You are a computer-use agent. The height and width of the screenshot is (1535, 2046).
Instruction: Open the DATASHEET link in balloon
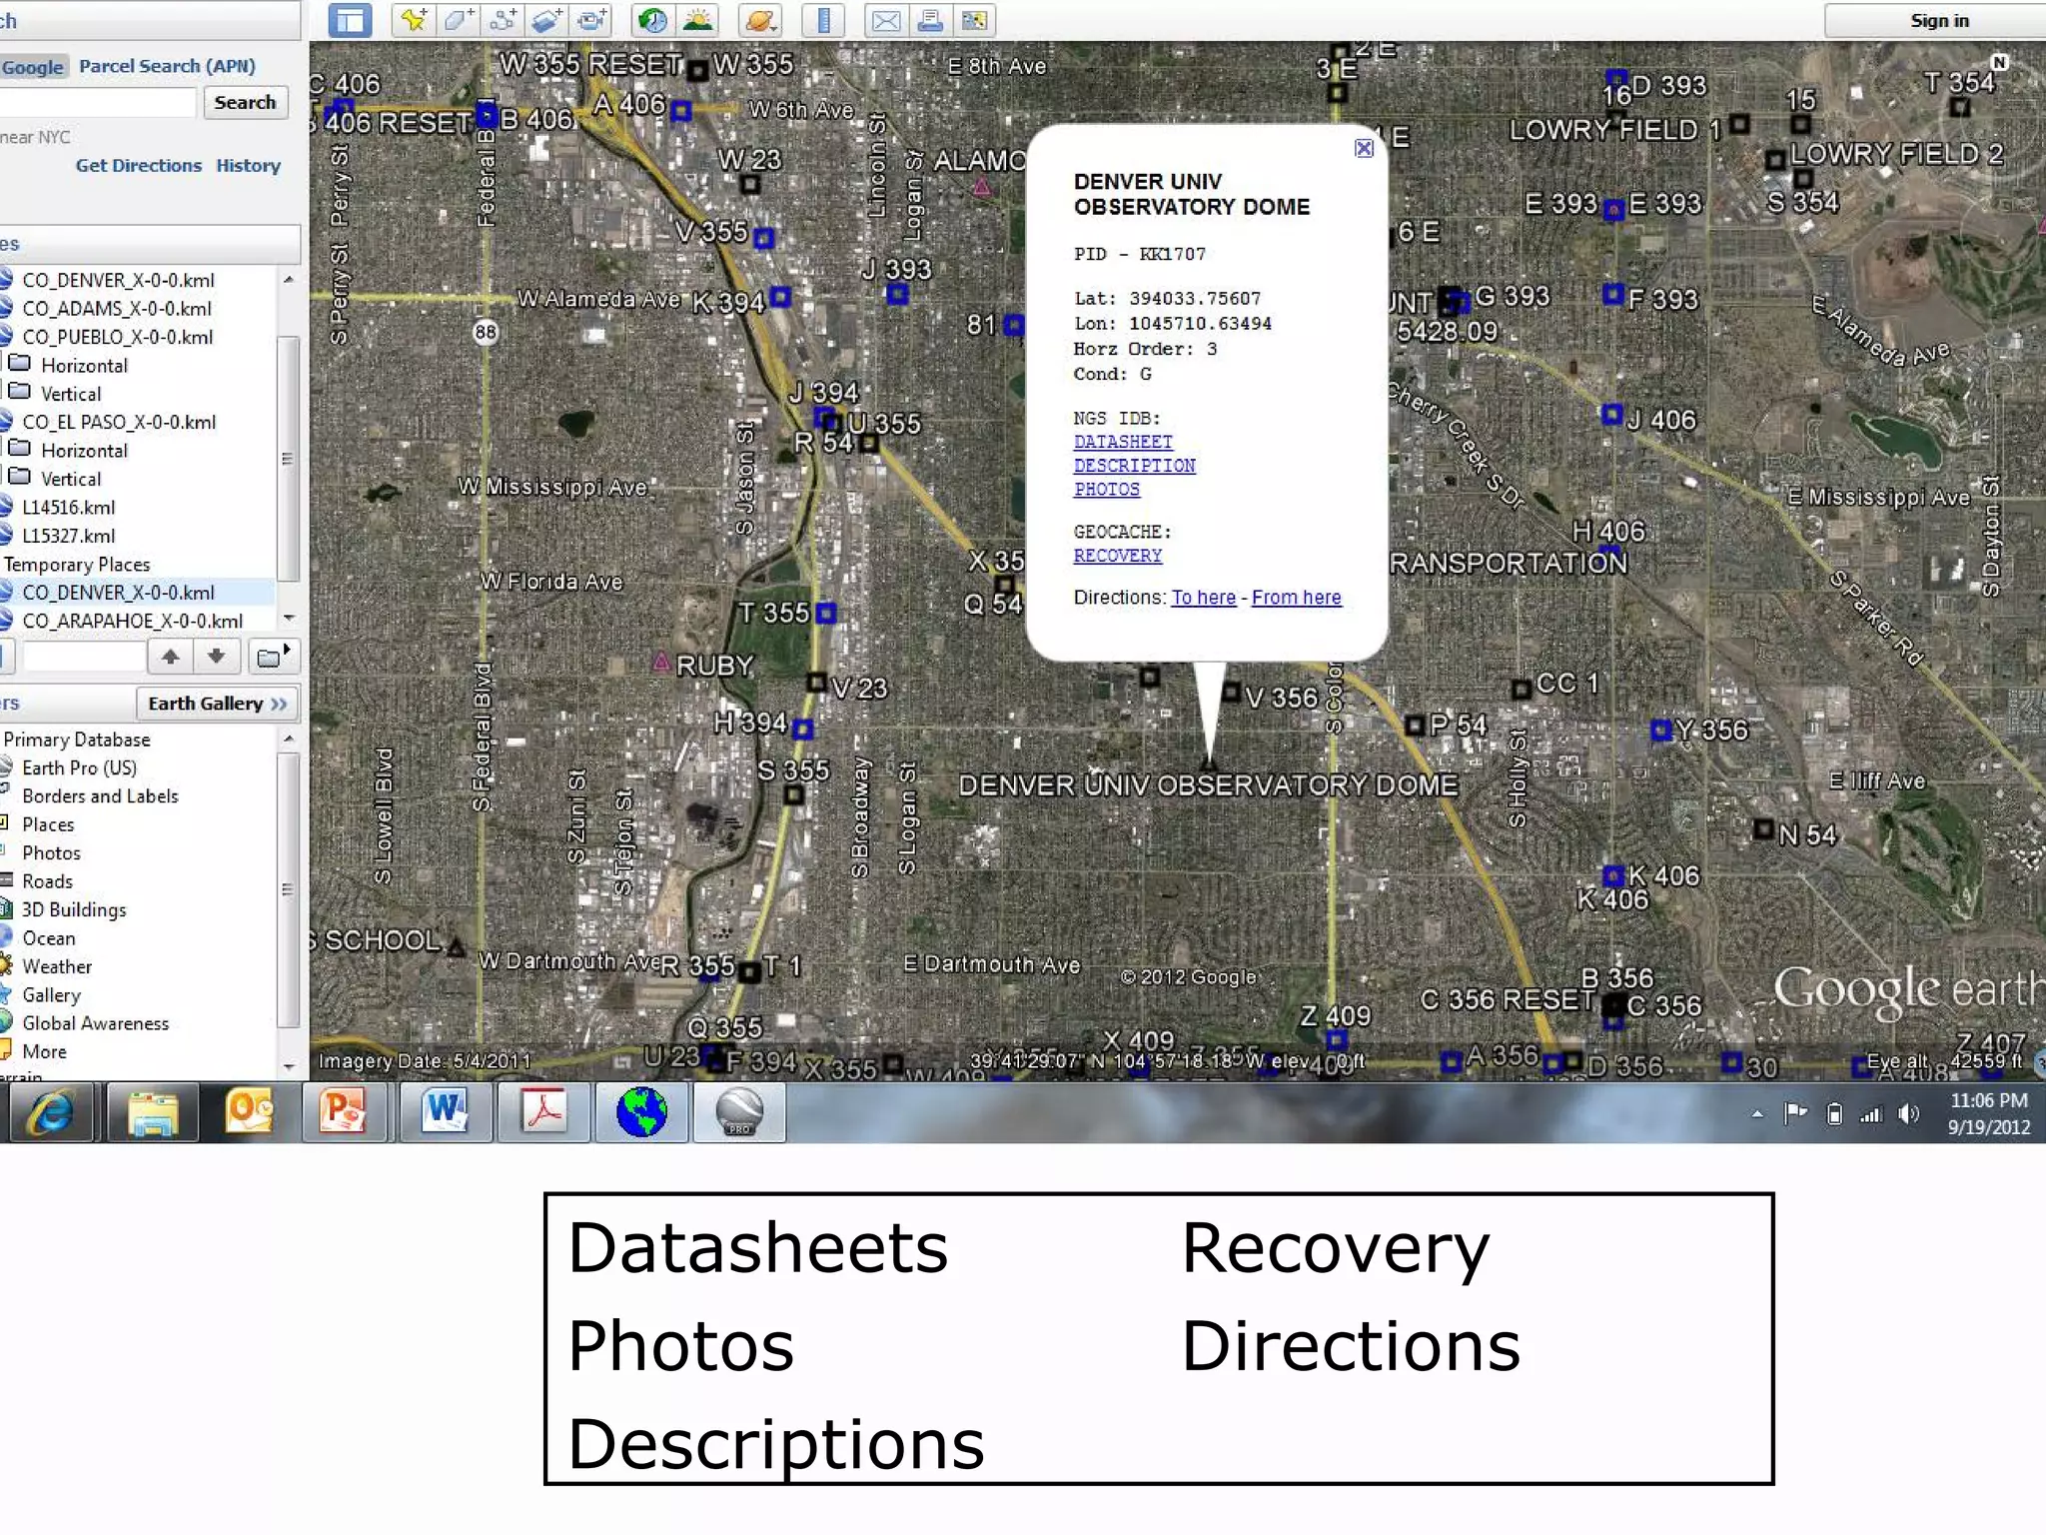click(x=1123, y=442)
